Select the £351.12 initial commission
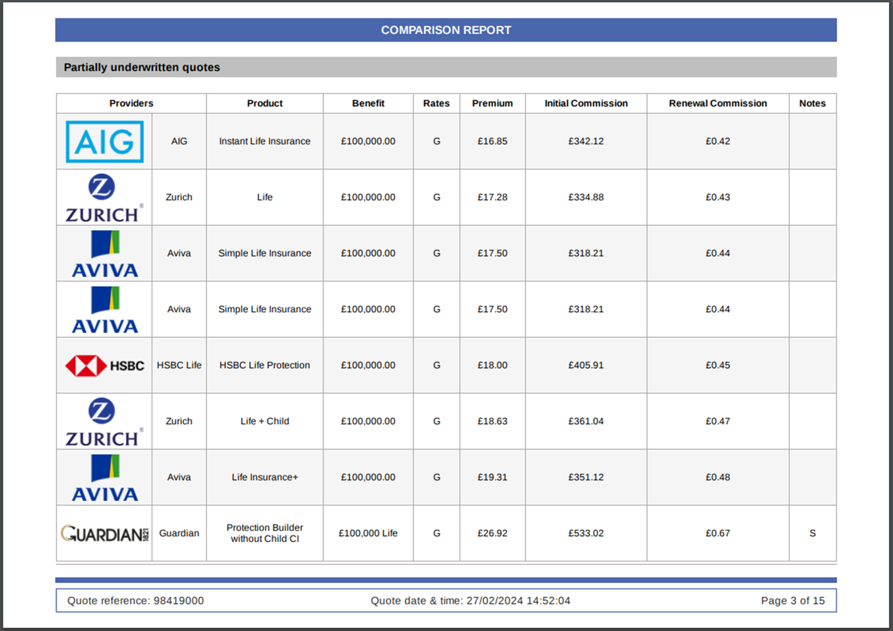Image resolution: width=893 pixels, height=631 pixels. [586, 477]
